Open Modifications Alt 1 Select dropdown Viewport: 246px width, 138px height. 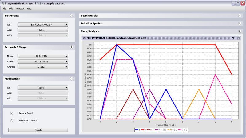pos(43,88)
